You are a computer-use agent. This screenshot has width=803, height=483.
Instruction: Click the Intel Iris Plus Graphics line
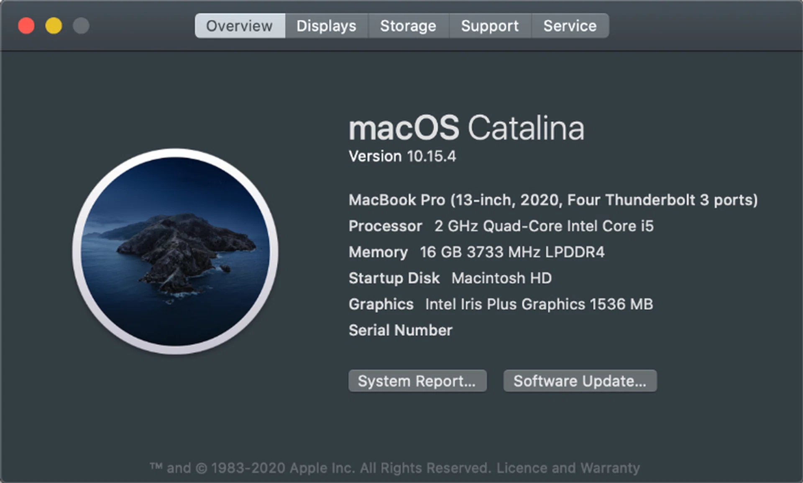[501, 304]
